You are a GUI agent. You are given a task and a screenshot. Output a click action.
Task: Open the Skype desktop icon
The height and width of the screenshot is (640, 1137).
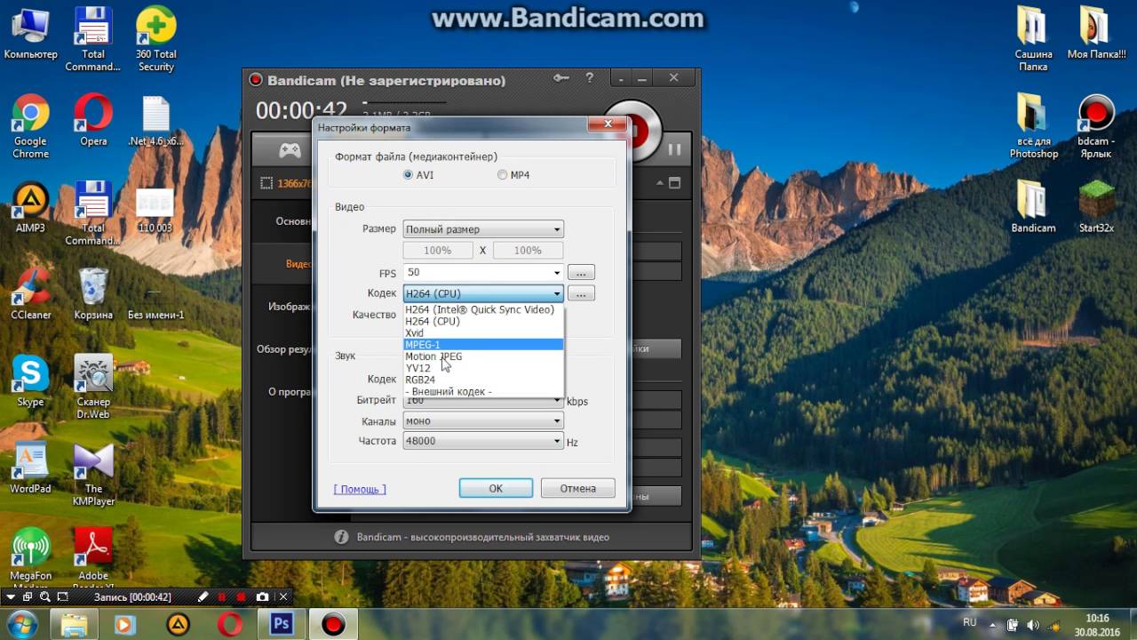(30, 381)
